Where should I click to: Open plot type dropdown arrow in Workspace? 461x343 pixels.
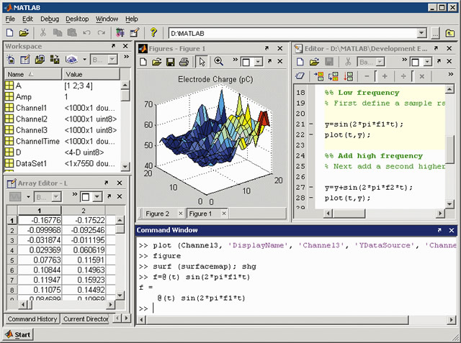[x=84, y=60]
